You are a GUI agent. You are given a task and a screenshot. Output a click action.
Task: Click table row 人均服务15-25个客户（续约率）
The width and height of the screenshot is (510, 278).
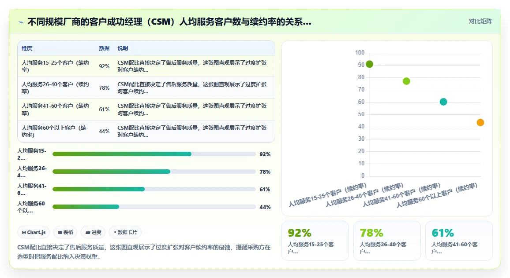146,66
